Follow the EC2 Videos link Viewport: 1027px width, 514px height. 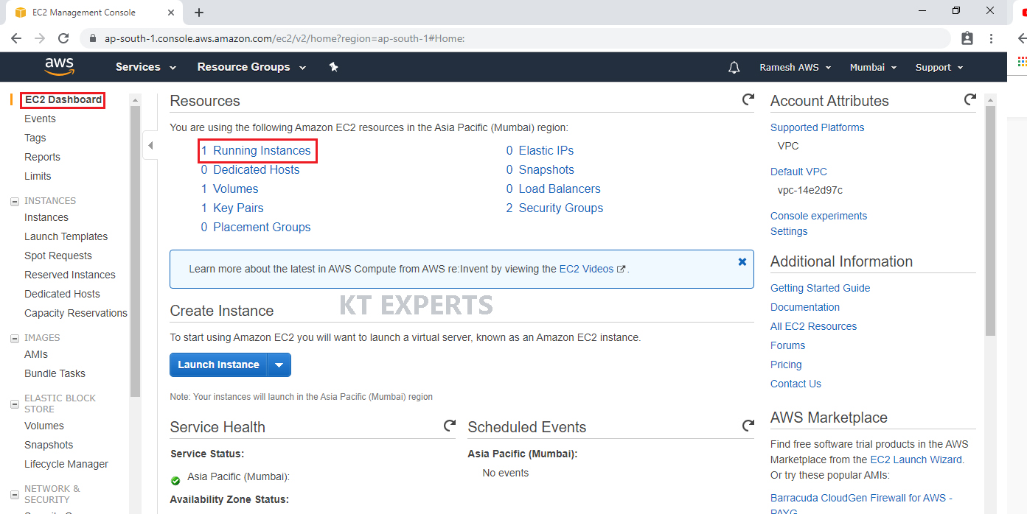tap(586, 269)
